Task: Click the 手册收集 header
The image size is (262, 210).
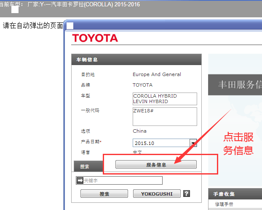Action: pyautogui.click(x=235, y=194)
